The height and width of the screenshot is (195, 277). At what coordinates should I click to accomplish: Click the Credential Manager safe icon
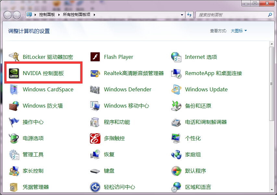14,187
